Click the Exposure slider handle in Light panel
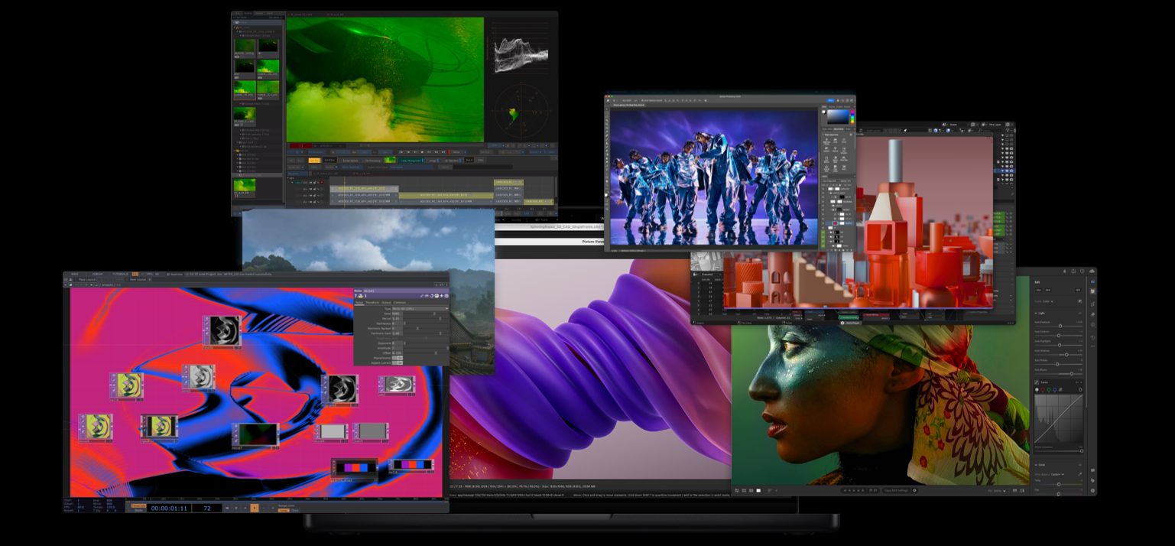This screenshot has width=1175, height=546. pos(1060,326)
